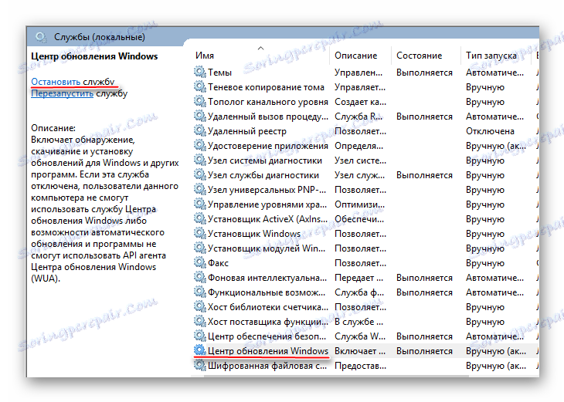Click the gear icon of Установщик Windows
Viewport: 564px width, 402px height.
pos(199,234)
